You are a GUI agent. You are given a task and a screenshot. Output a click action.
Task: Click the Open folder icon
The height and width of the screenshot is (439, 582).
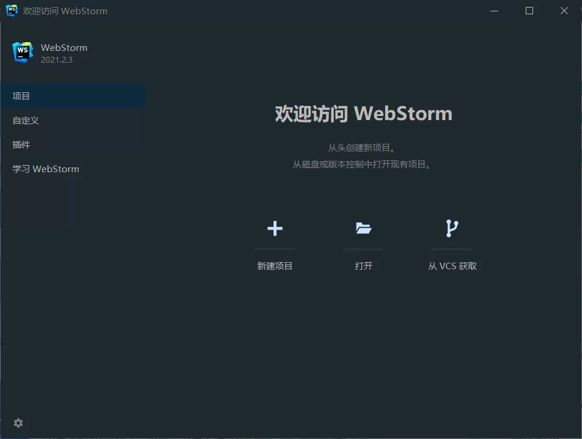363,229
